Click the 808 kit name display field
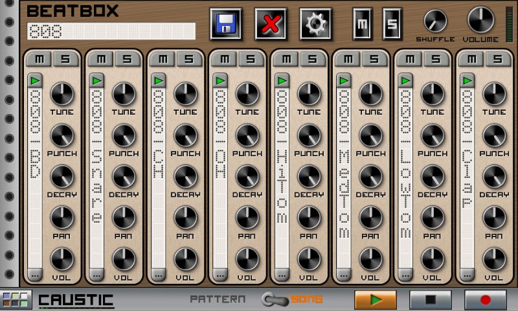 click(111, 31)
